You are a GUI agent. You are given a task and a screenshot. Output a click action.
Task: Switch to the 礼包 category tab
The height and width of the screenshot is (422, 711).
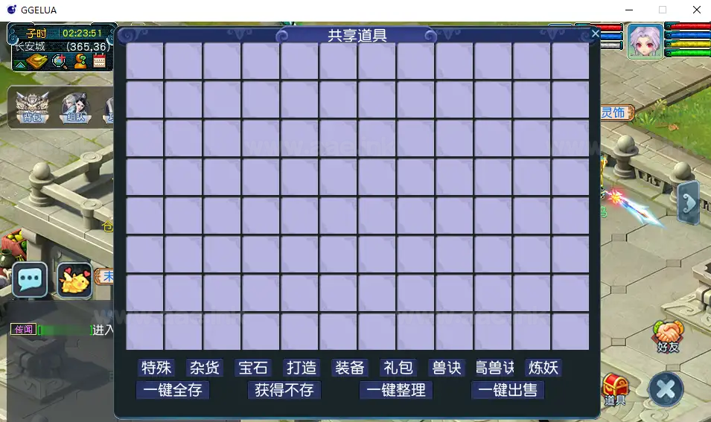(398, 368)
